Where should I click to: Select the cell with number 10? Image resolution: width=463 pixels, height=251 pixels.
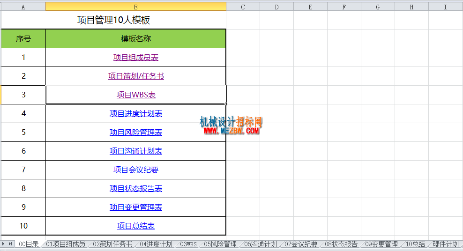click(23, 226)
